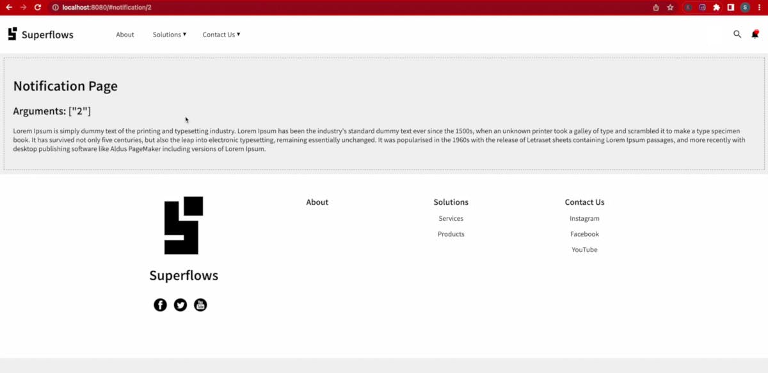This screenshot has width=768, height=373.
Task: Click About in the footer menu
Action: tap(317, 202)
